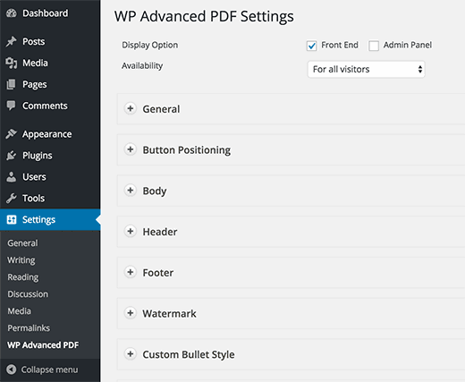Screen dimensions: 465x382
Task: Open the Appearance menu label
Action: pyautogui.click(x=47, y=134)
